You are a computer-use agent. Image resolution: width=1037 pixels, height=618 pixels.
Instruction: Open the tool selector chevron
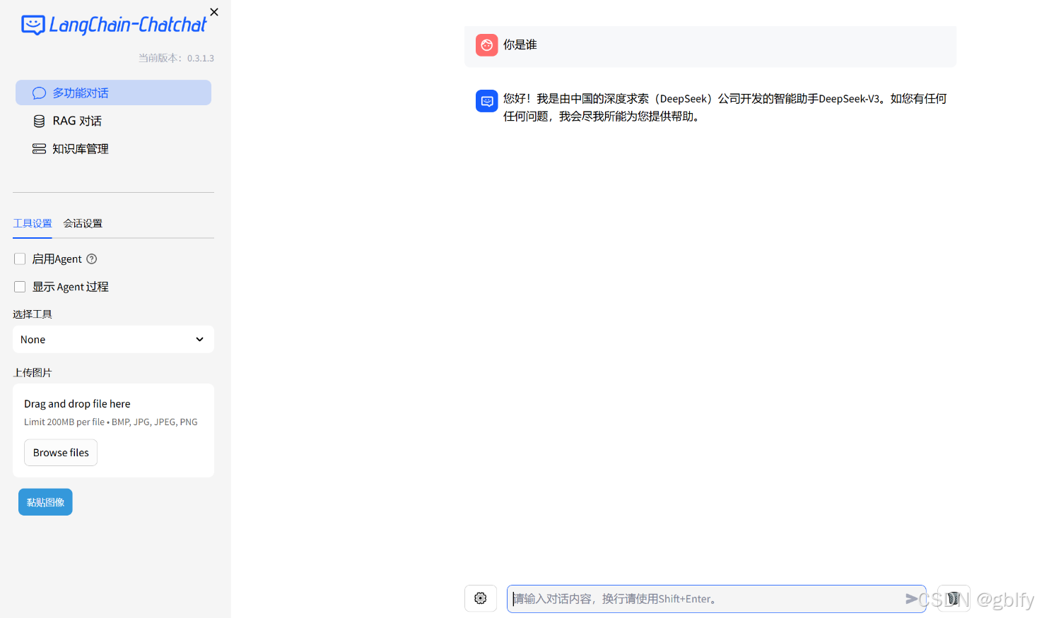coord(199,339)
